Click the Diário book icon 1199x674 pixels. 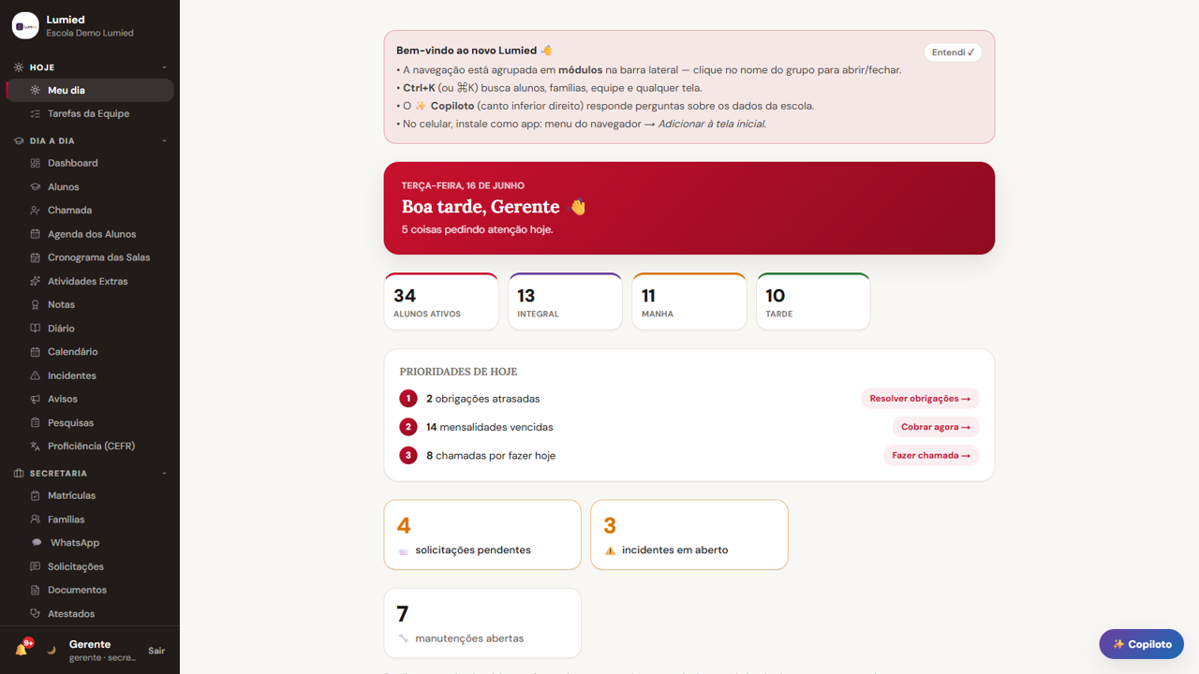tap(35, 329)
